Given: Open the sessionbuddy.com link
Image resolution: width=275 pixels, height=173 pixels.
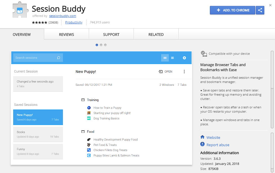Looking at the screenshot, I should click(63, 16).
